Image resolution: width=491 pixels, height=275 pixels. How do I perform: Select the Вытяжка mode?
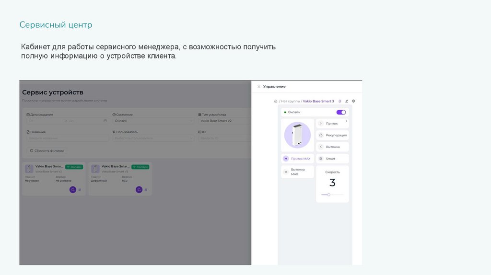[333, 147]
